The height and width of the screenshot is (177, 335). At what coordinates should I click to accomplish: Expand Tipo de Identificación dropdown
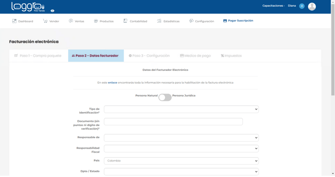(x=181, y=109)
